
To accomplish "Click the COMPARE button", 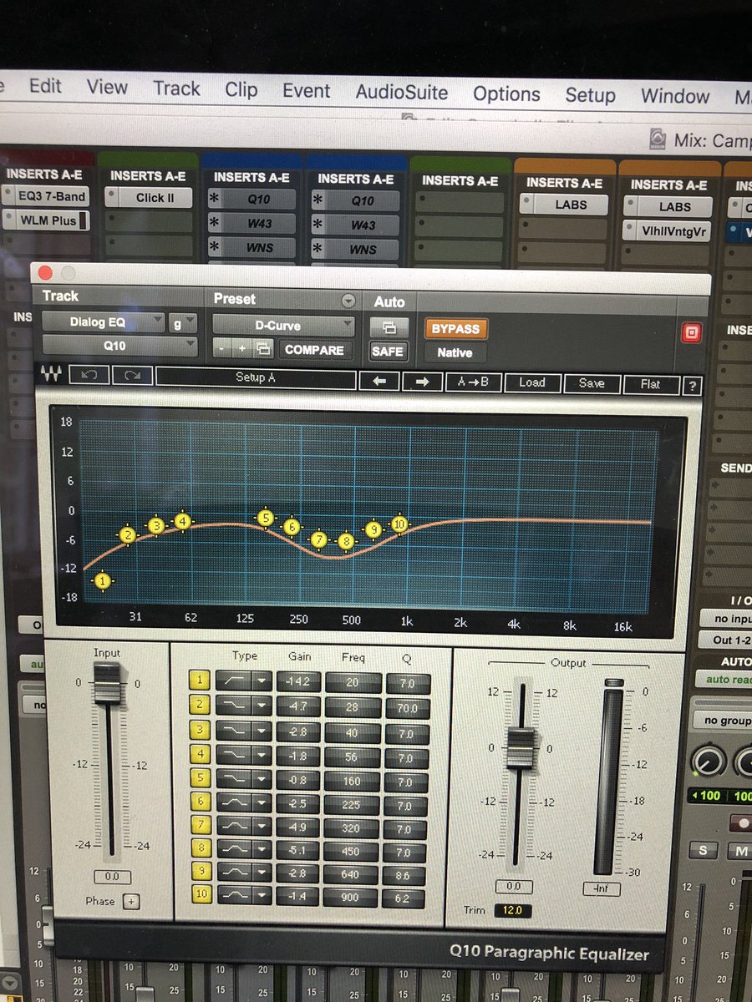I will point(314,350).
